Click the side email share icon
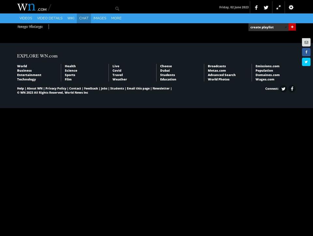The width and height of the screenshot is (313, 236). click(306, 42)
